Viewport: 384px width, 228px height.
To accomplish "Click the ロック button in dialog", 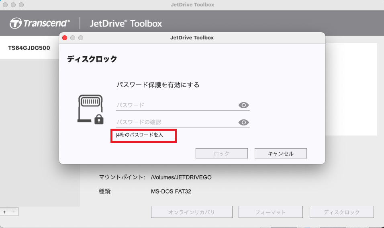I will tap(222, 154).
